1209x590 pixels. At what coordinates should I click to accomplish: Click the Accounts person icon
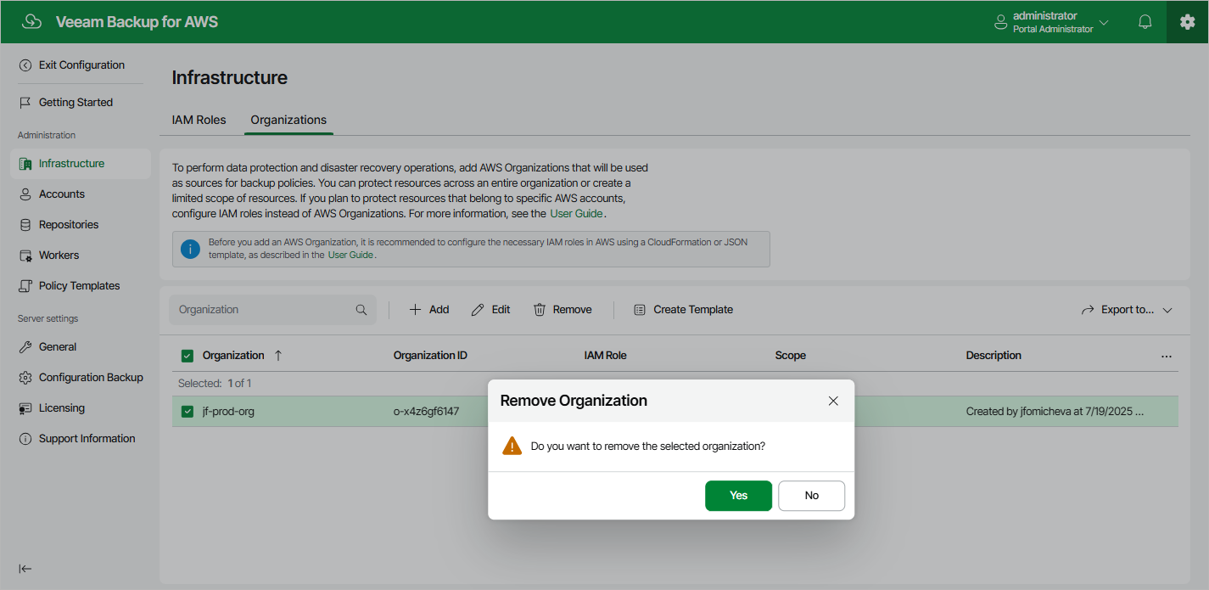(x=25, y=194)
